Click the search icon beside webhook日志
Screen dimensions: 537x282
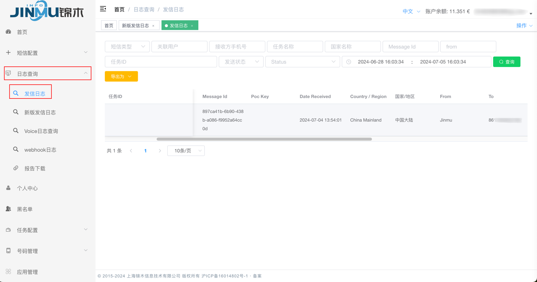click(x=16, y=149)
